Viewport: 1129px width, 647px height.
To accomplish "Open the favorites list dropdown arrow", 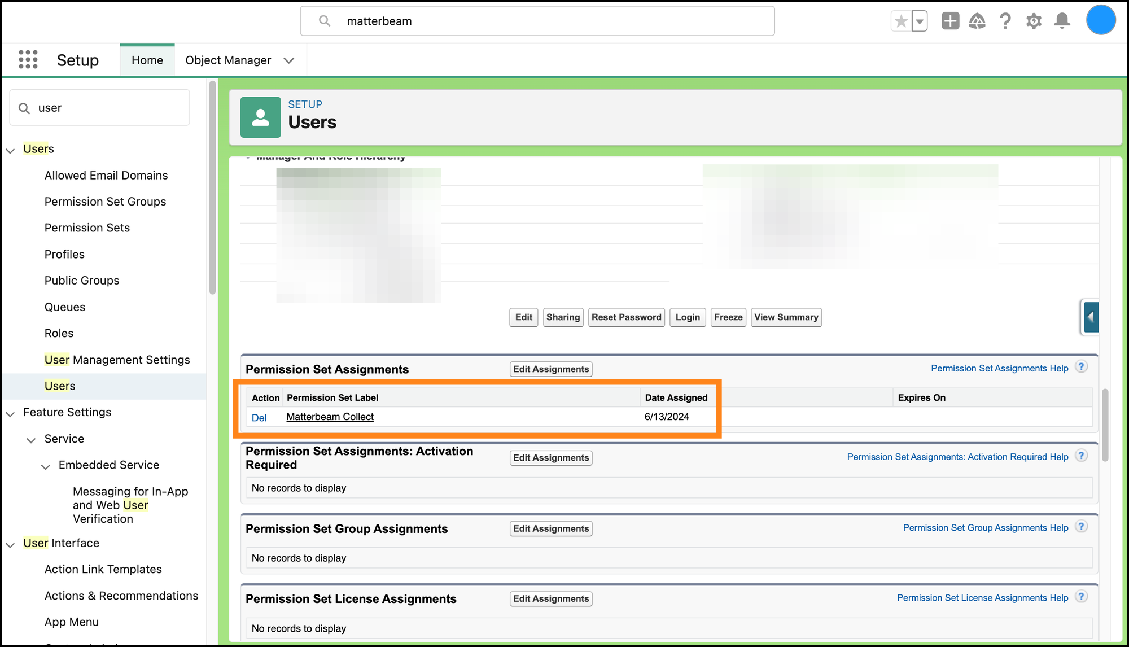I will (920, 21).
